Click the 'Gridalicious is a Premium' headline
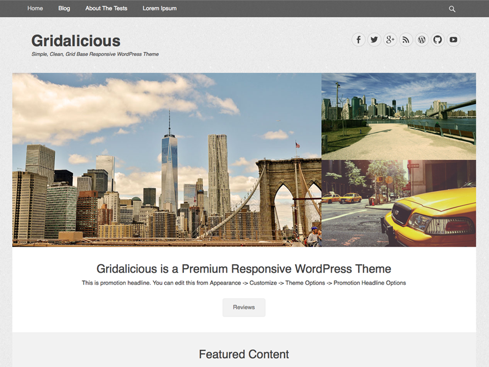The image size is (489, 367). click(244, 269)
